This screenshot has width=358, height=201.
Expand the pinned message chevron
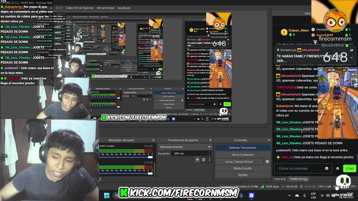pyautogui.click(x=352, y=58)
